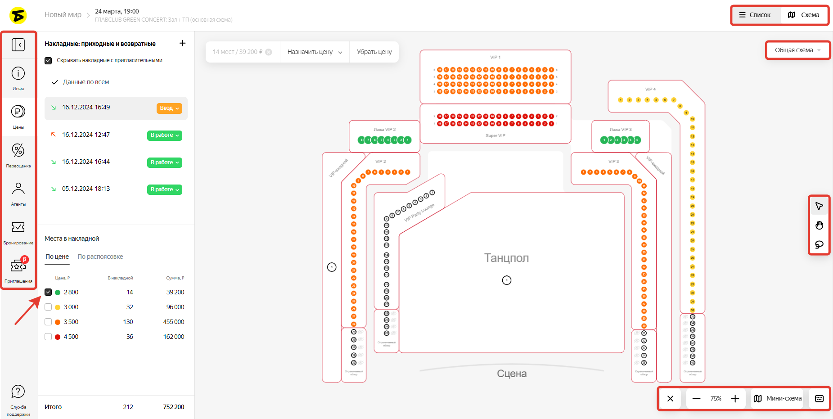Click the 75% zoom value
This screenshot has height=419, width=833.
[716, 398]
